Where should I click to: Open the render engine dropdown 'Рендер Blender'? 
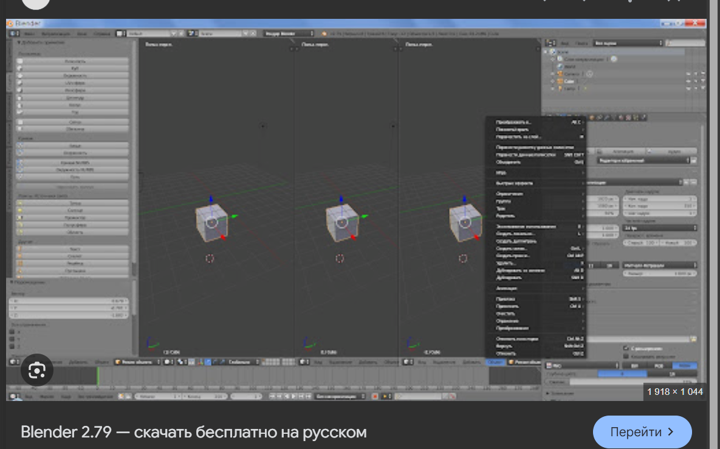pyautogui.click(x=289, y=33)
